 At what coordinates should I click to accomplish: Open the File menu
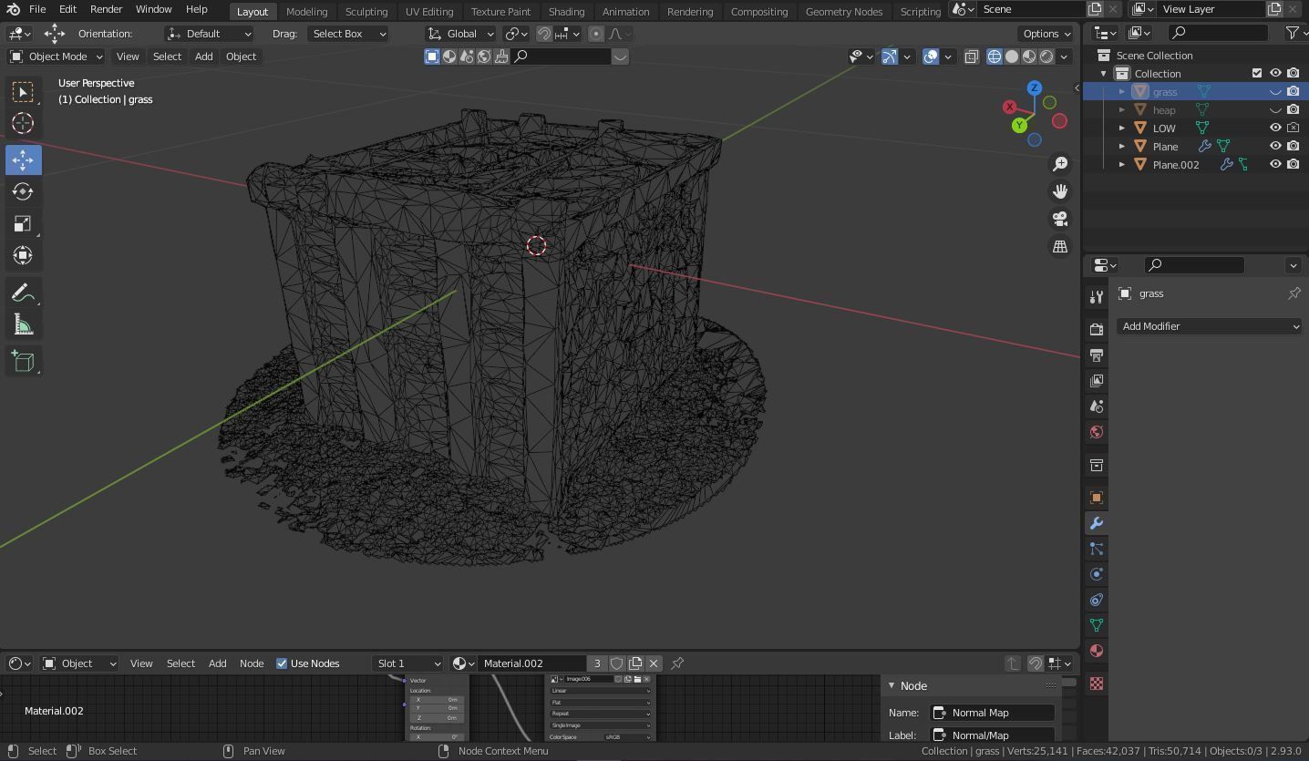[x=37, y=9]
